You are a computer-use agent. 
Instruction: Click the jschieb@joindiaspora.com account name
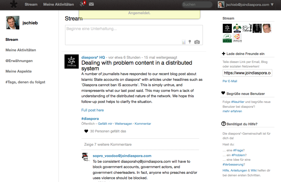pyautogui.click(x=247, y=5)
